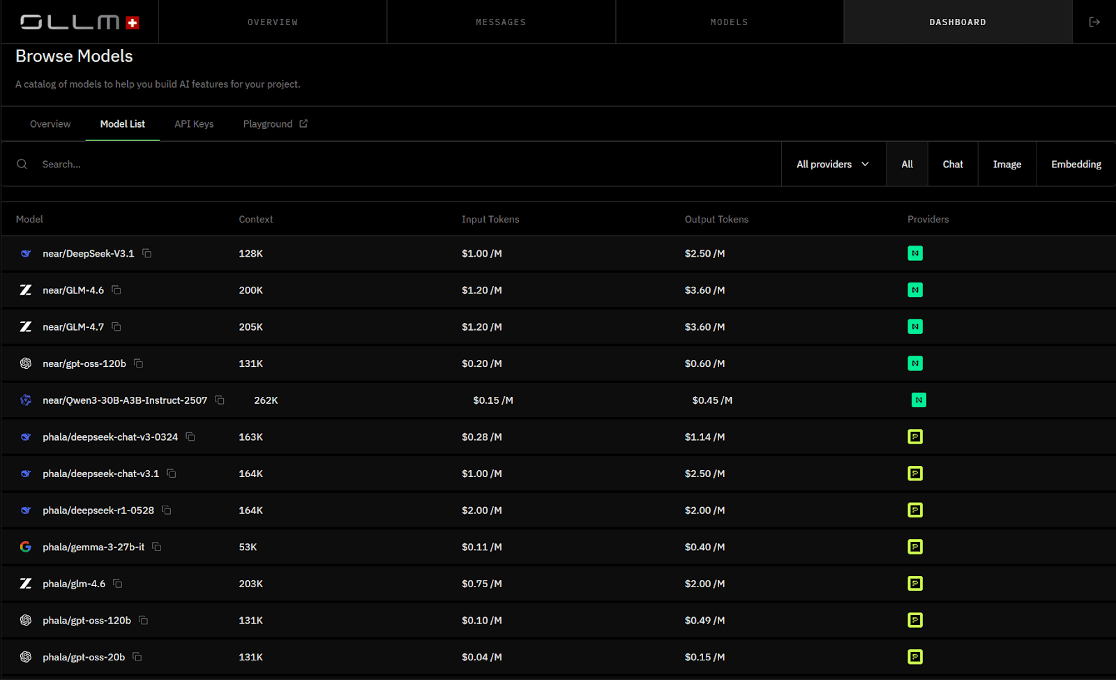Copy the phala/deepseek-r1-0528 model name
The height and width of the screenshot is (680, 1116).
pos(167,511)
